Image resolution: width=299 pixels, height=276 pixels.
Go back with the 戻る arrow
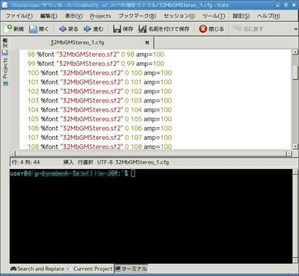69,29
